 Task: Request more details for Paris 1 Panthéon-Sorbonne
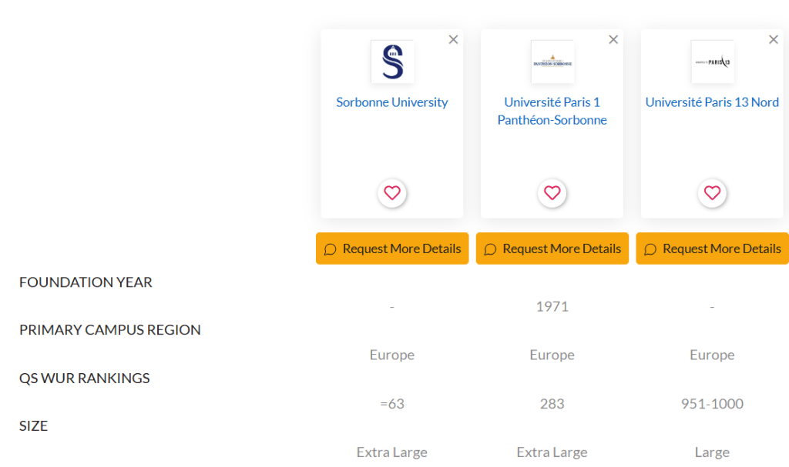pyautogui.click(x=552, y=249)
